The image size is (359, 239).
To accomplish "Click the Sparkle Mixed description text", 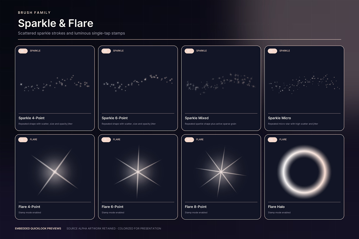I will [210, 124].
